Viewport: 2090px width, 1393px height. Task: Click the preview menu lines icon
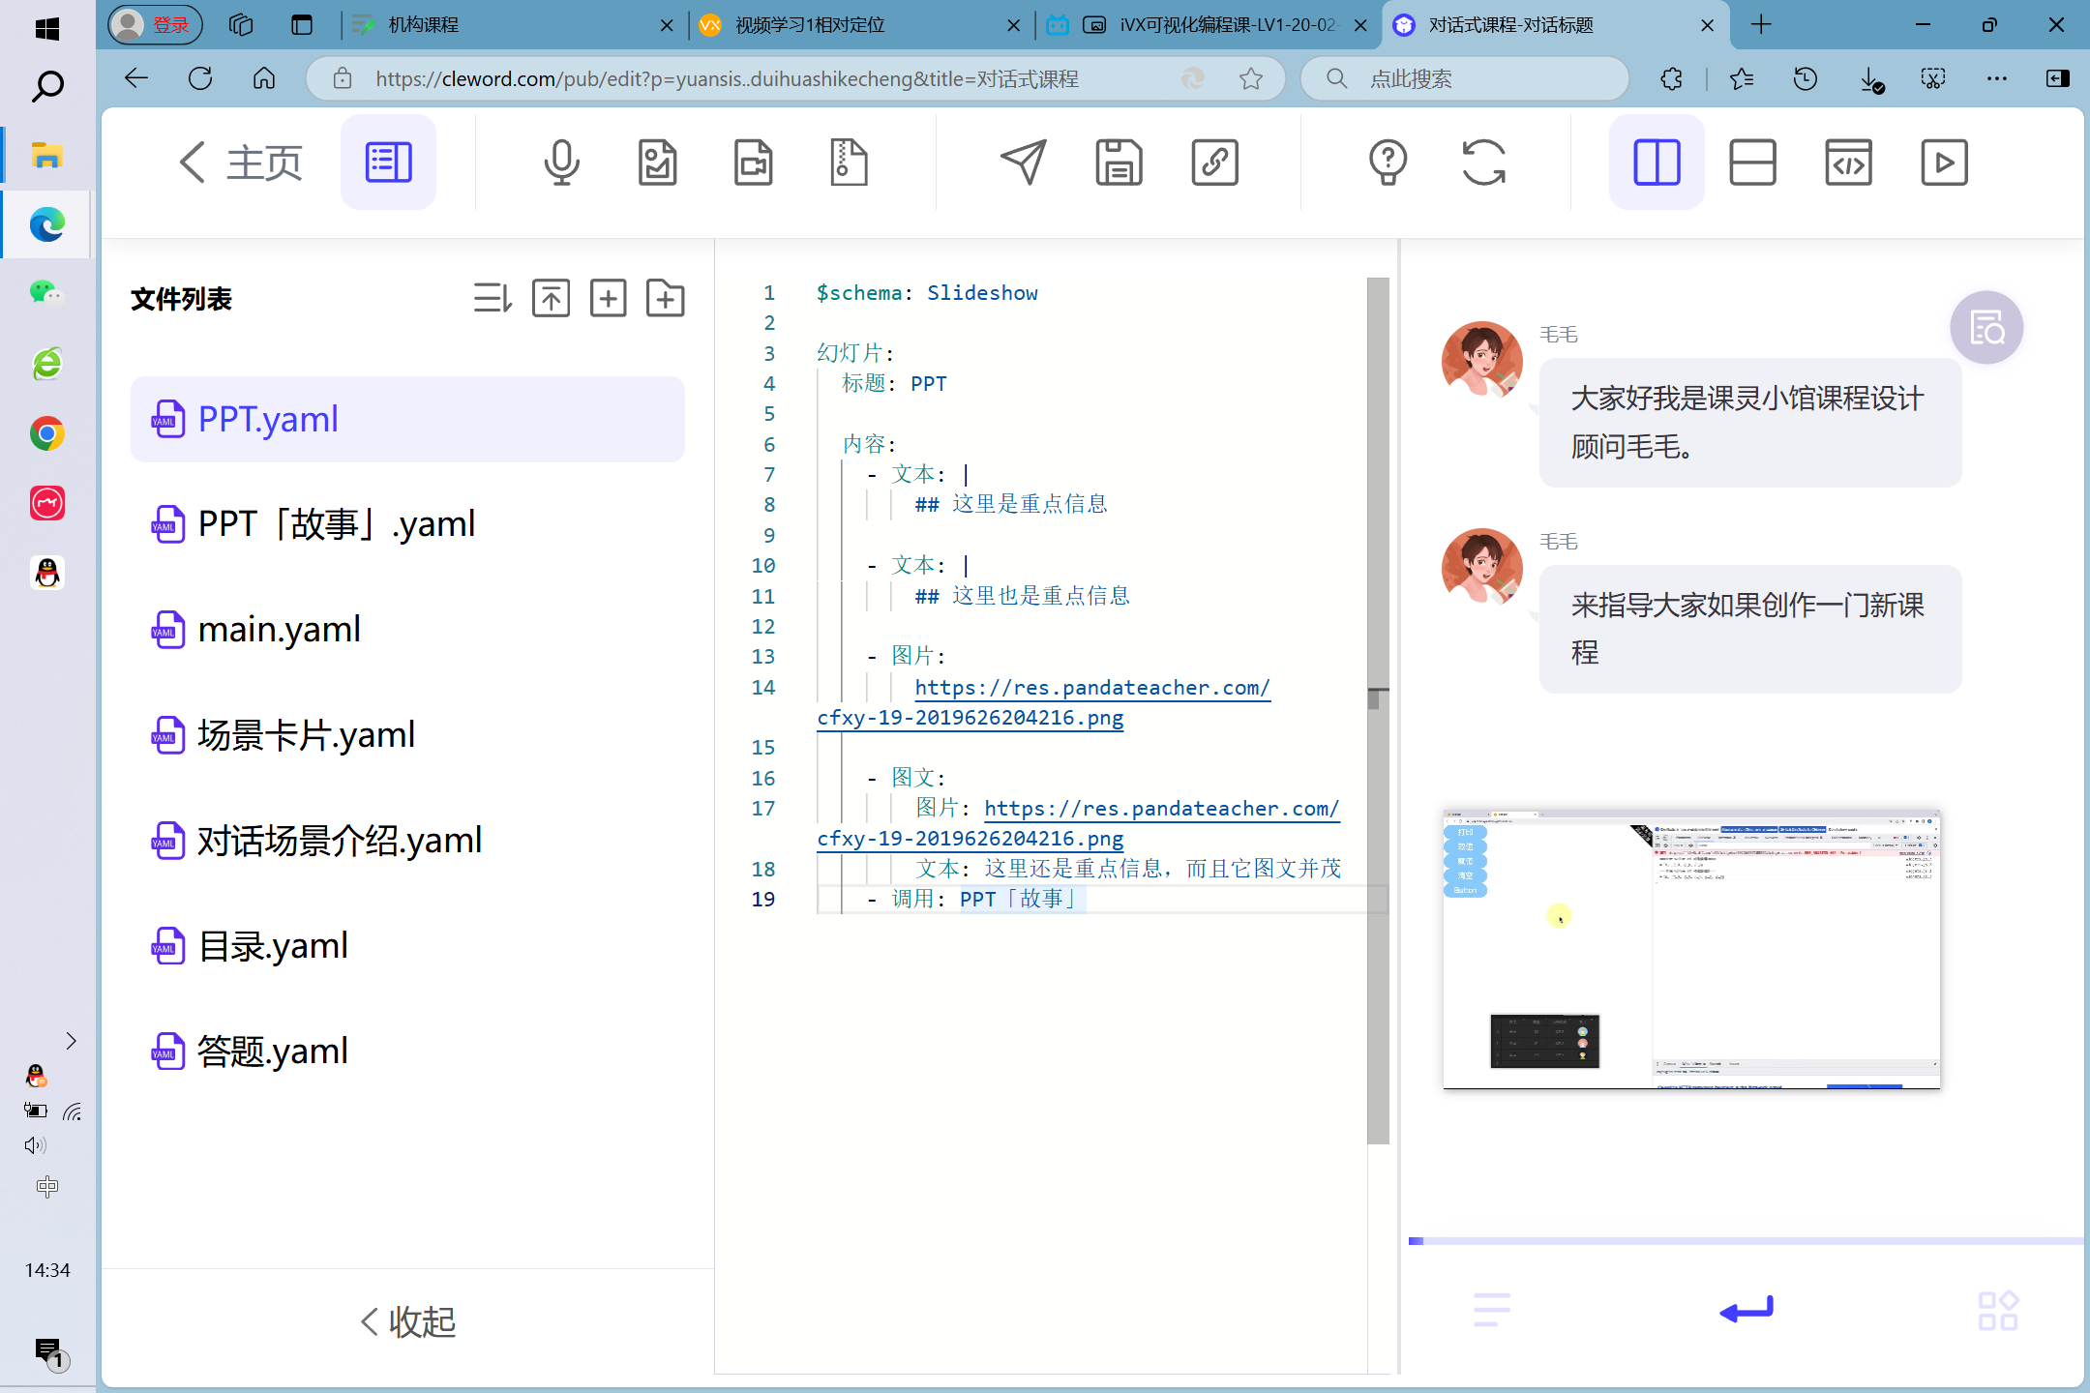(1491, 1310)
